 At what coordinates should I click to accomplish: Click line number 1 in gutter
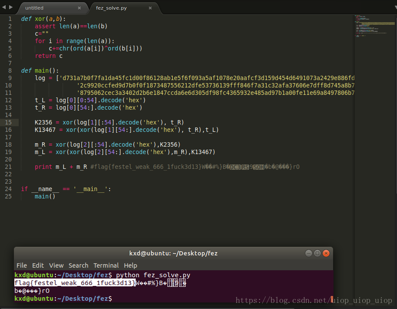[10, 19]
